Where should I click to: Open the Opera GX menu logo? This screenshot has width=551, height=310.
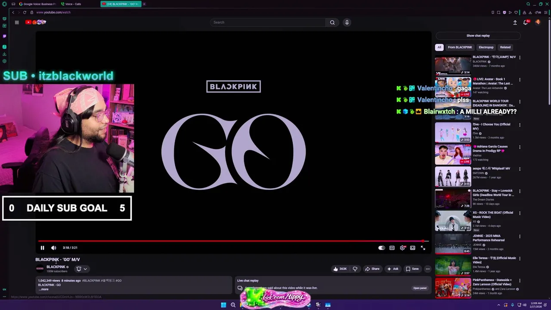click(4, 4)
